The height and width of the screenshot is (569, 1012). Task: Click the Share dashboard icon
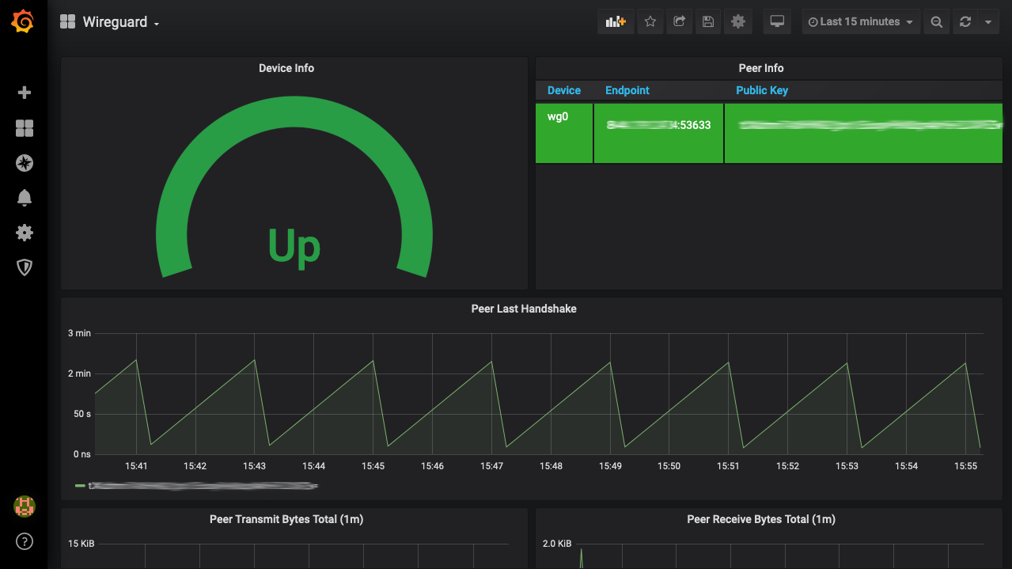(x=679, y=22)
